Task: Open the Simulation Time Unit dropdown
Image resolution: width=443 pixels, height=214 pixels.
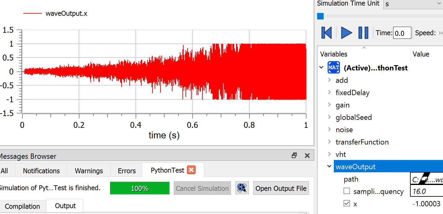Action: click(x=413, y=4)
